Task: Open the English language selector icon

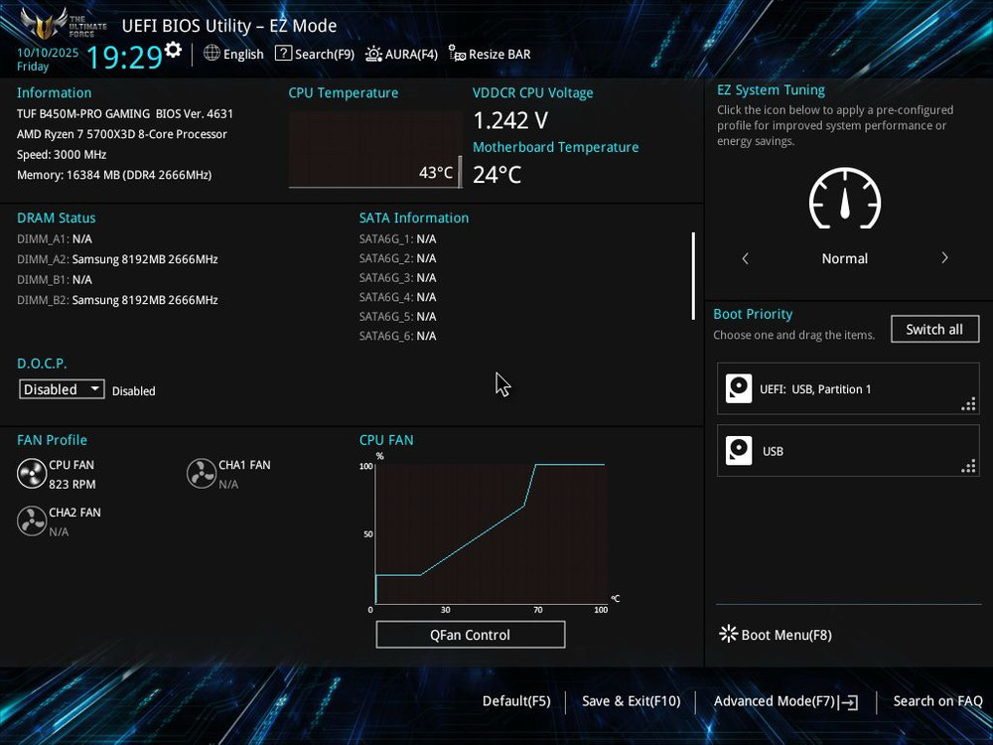Action: 211,54
